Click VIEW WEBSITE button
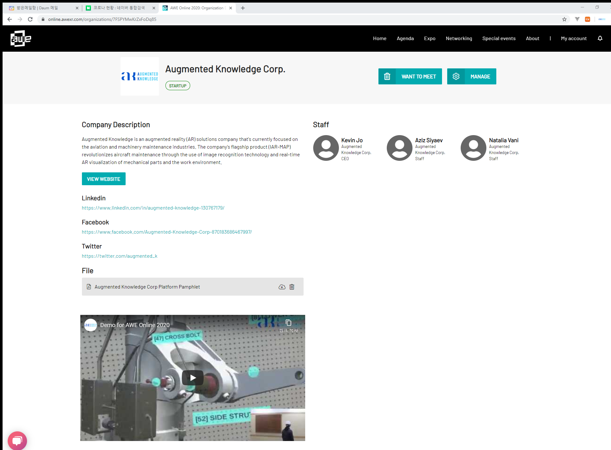The width and height of the screenshot is (611, 450). [x=103, y=179]
